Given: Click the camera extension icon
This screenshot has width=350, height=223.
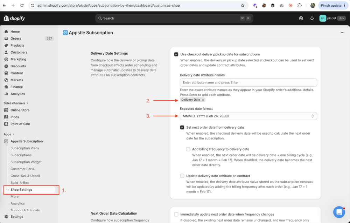Looking at the screenshot, I should pyautogui.click(x=282, y=5).
